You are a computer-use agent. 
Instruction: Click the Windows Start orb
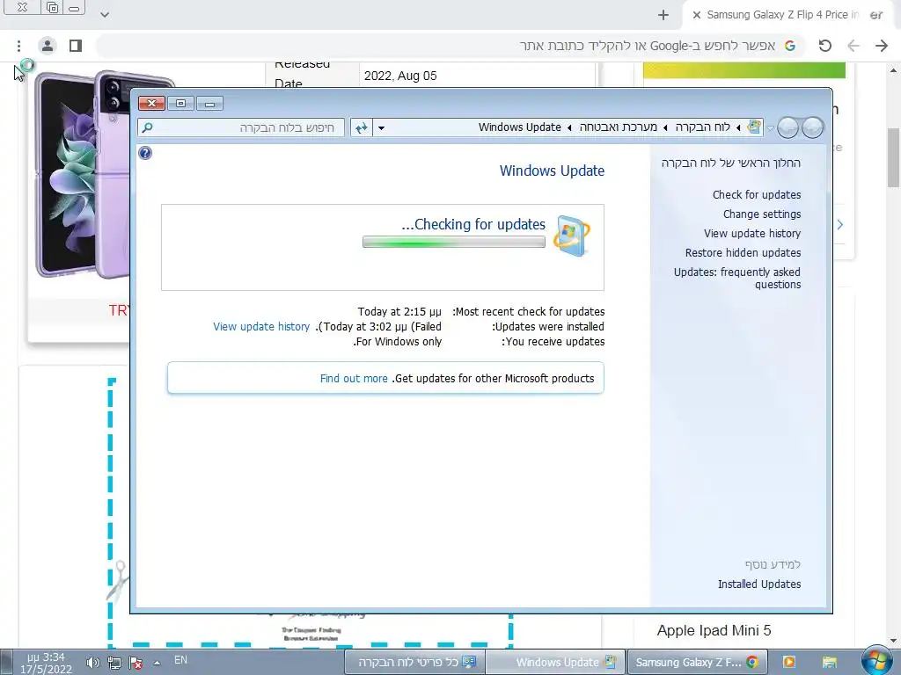[877, 661]
